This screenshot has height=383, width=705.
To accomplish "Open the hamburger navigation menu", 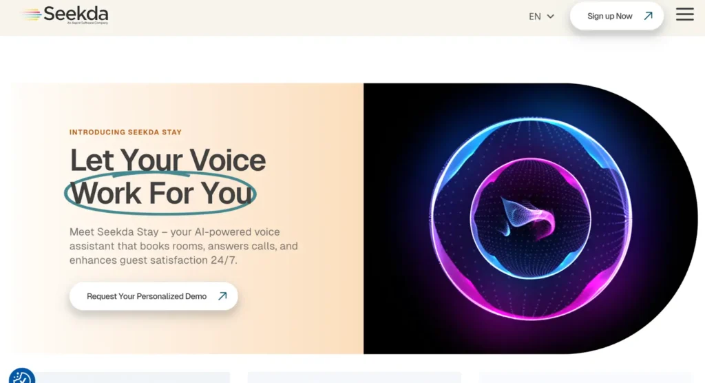I will (685, 14).
